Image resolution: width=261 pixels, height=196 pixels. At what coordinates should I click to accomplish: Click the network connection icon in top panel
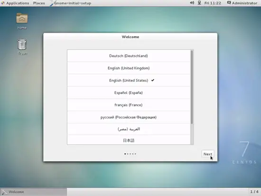pos(199,3)
